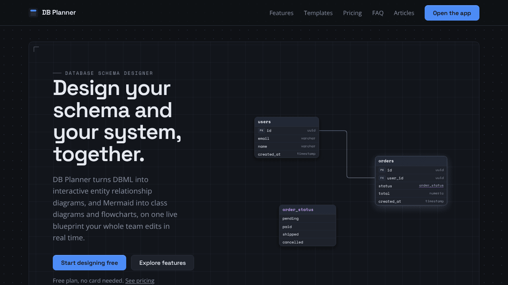Select the orders table header

pos(411,161)
